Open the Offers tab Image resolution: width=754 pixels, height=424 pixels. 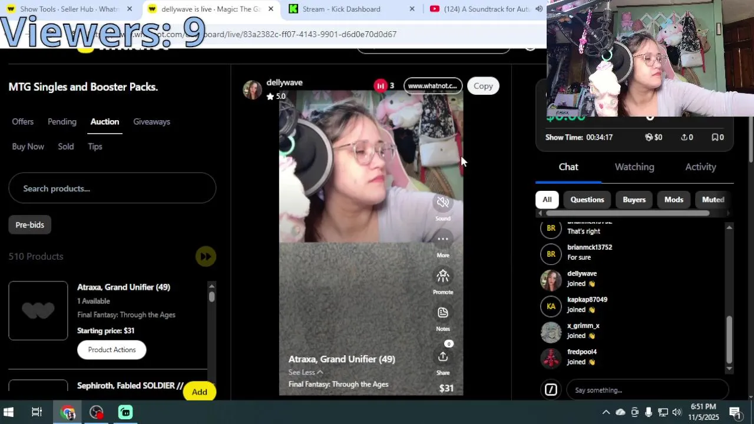tap(23, 122)
